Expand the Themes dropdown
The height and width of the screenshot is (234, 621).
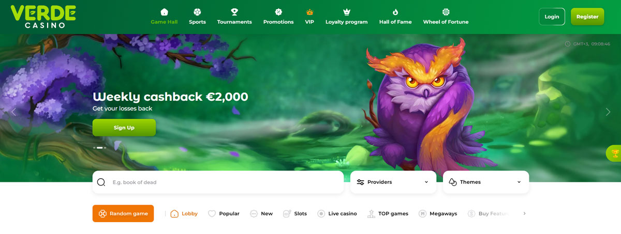click(x=486, y=182)
